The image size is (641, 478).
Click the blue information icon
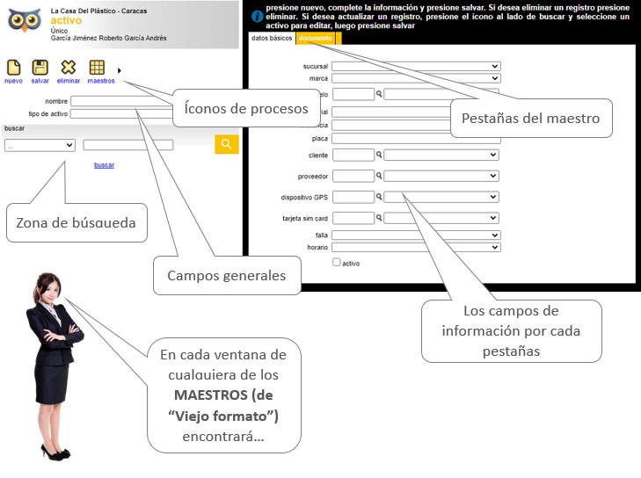click(x=257, y=17)
